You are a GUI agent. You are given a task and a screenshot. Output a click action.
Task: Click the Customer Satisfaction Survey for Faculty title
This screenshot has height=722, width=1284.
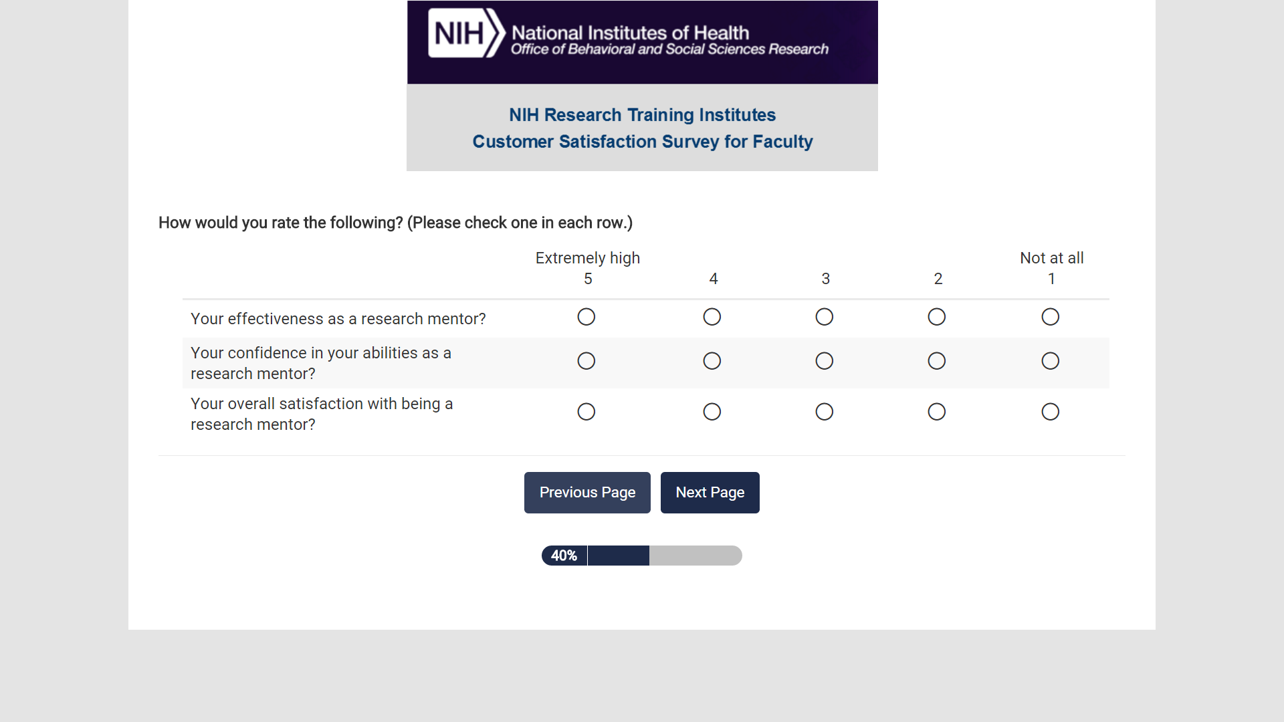pyautogui.click(x=642, y=142)
